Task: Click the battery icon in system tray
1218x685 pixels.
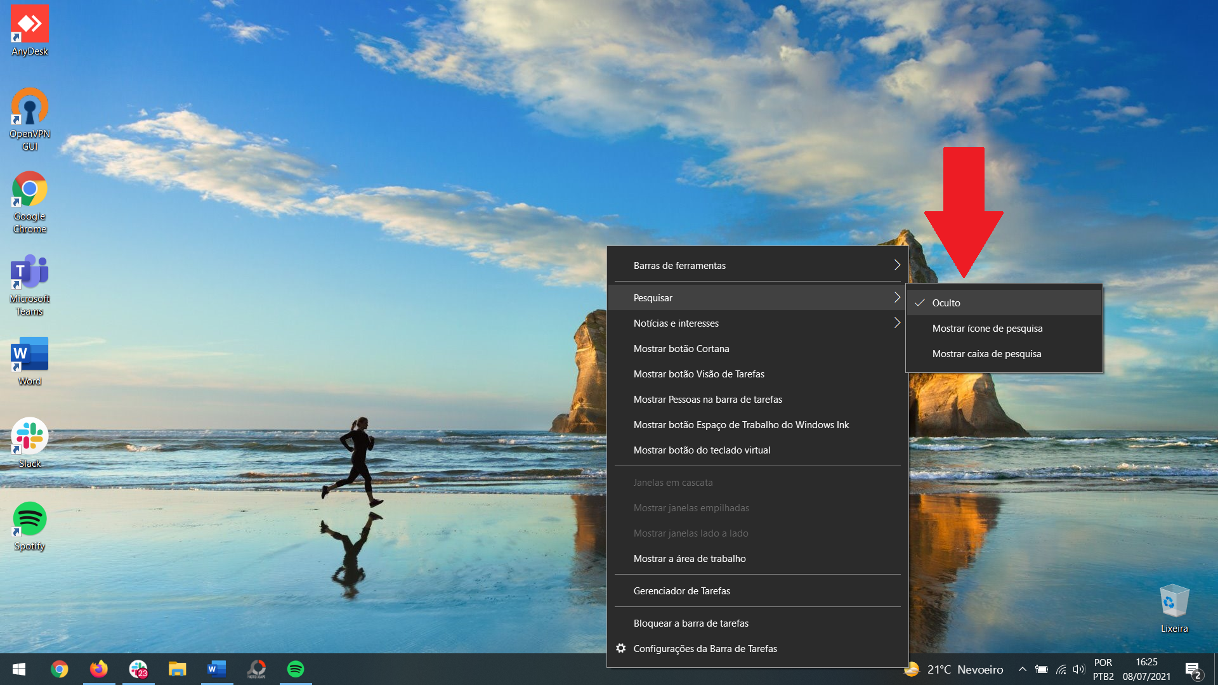Action: (1042, 669)
